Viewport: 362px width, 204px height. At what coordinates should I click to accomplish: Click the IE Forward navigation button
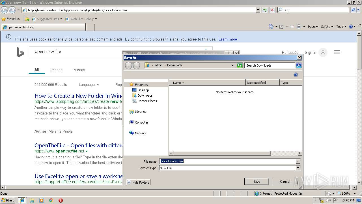pyautogui.click(x=12, y=10)
